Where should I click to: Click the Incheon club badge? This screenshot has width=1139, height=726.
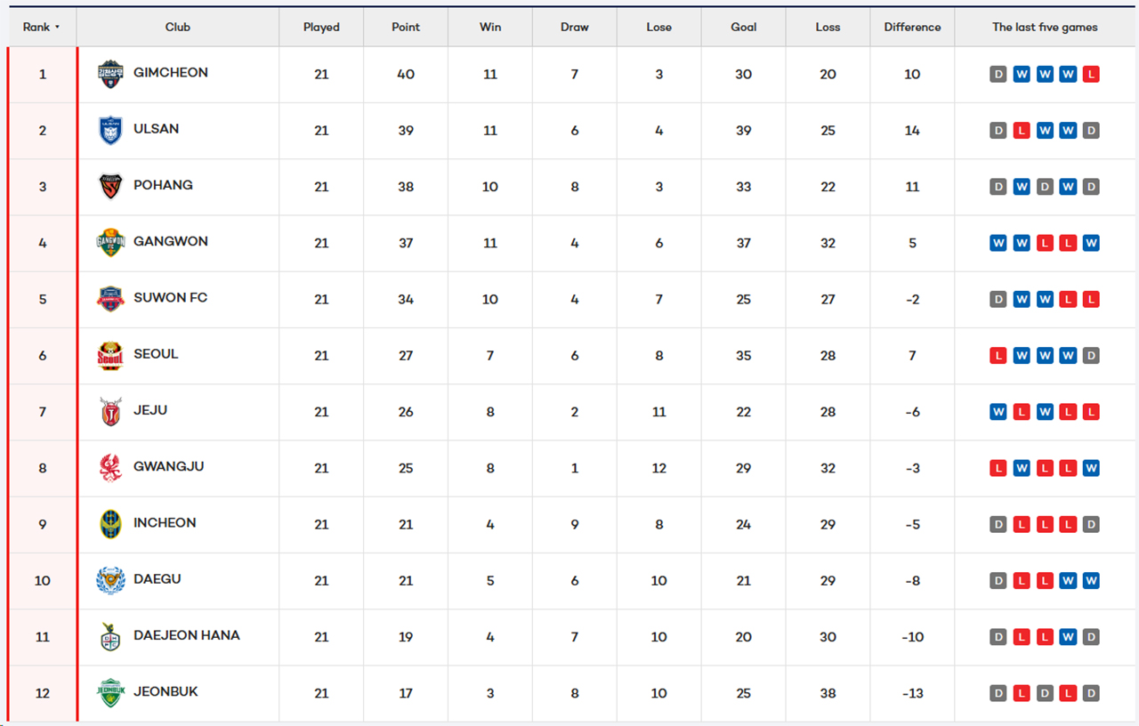pyautogui.click(x=110, y=524)
